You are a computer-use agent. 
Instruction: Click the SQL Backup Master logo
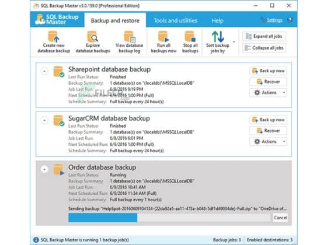pyautogui.click(x=57, y=19)
